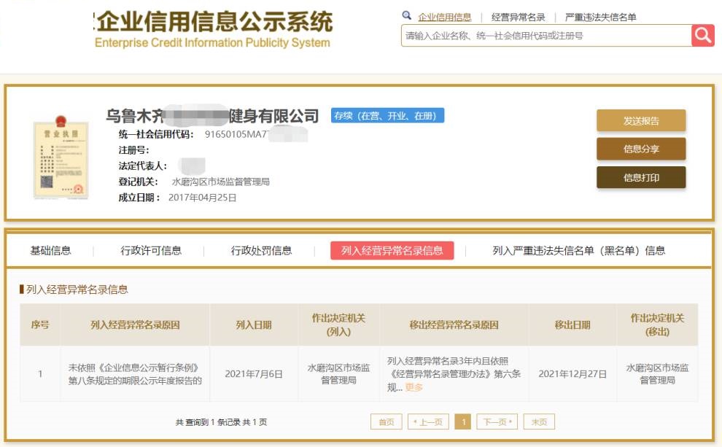Select the 经营异常名录 search category
The image size is (722, 447).
pyautogui.click(x=518, y=17)
